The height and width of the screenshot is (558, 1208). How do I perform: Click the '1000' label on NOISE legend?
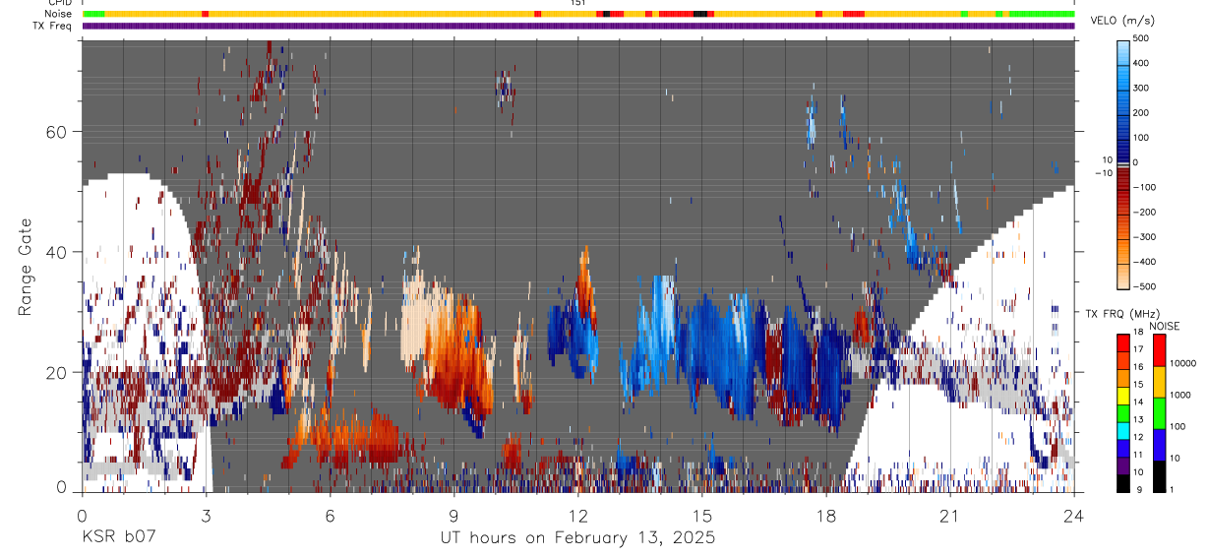tap(1181, 395)
